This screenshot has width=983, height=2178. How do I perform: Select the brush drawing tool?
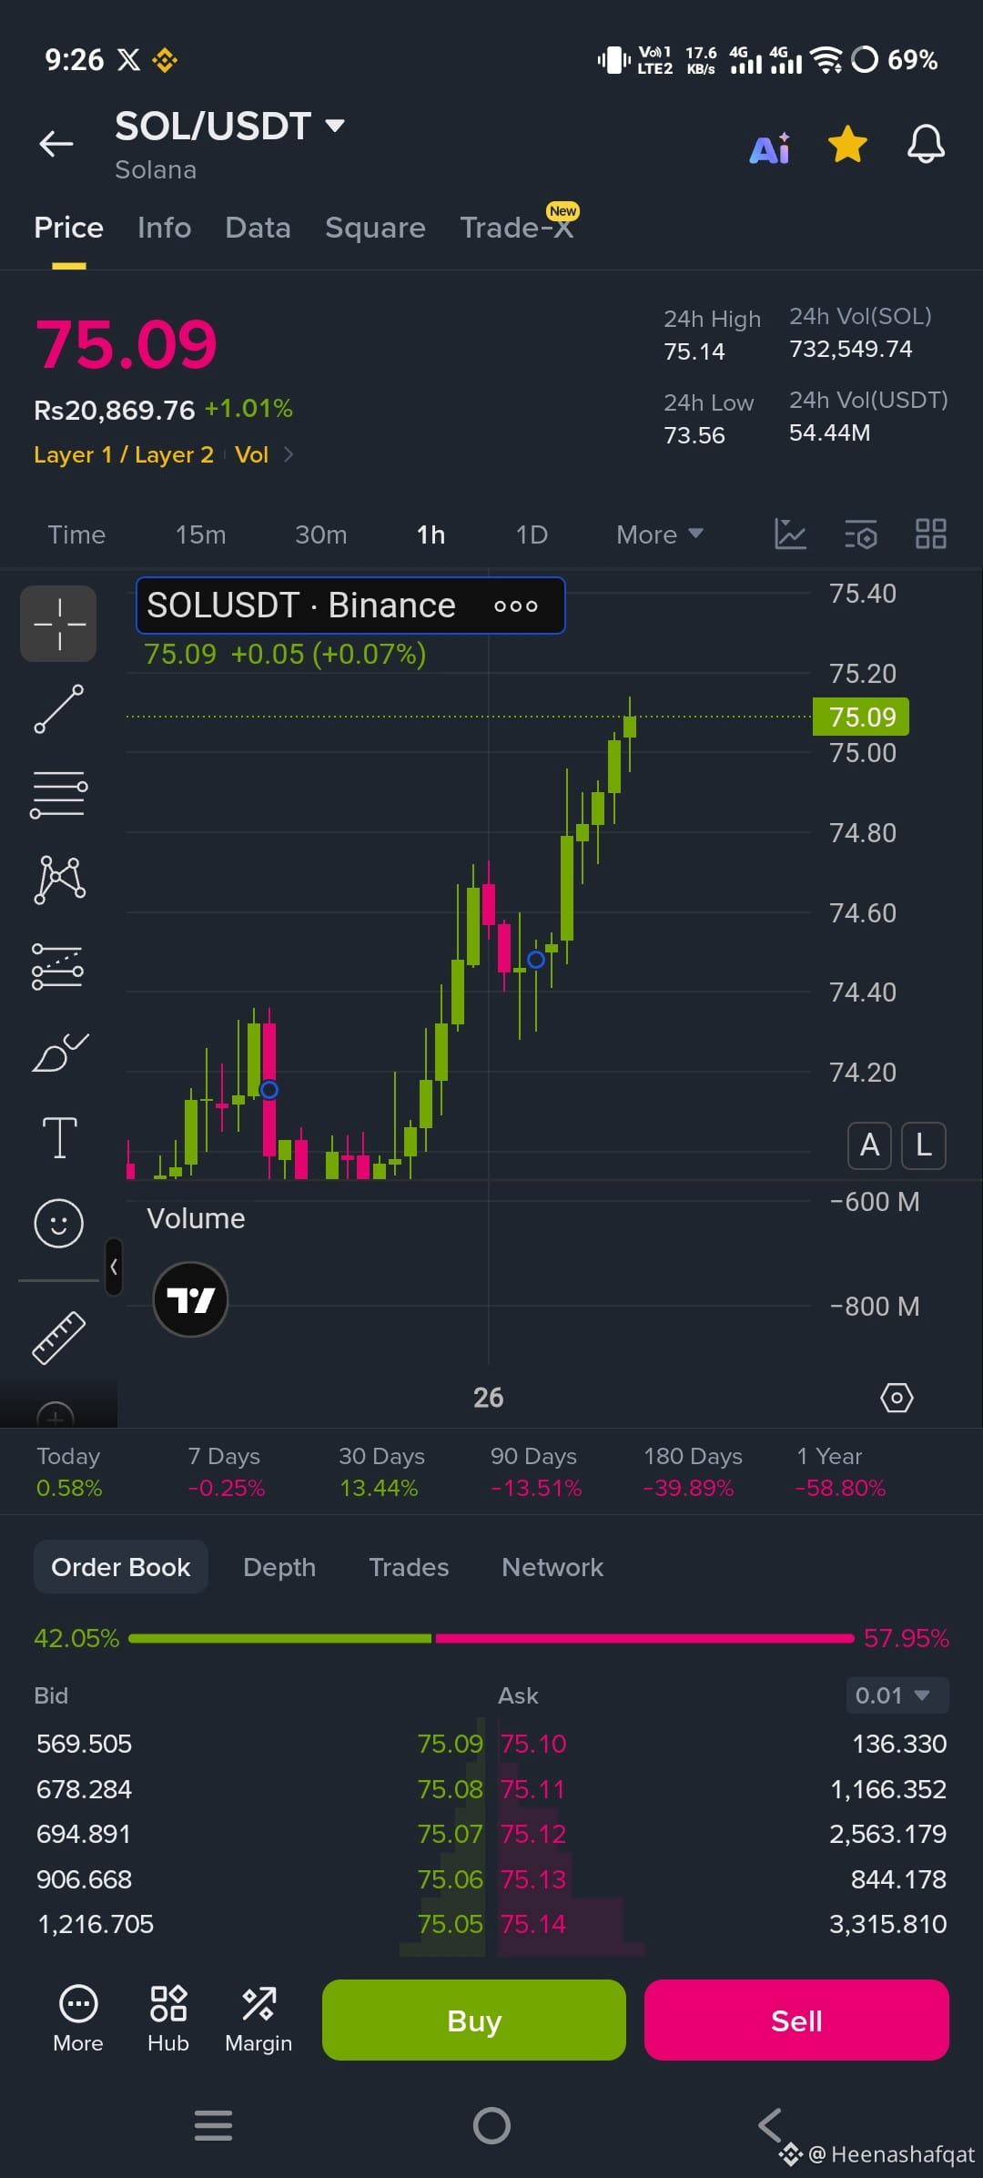[x=60, y=1053]
